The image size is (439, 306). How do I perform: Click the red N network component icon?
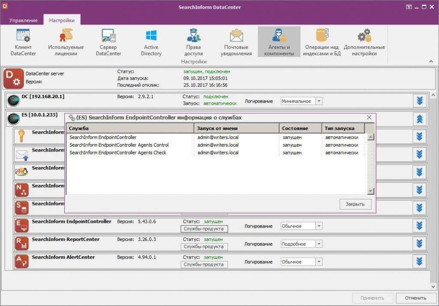21,190
